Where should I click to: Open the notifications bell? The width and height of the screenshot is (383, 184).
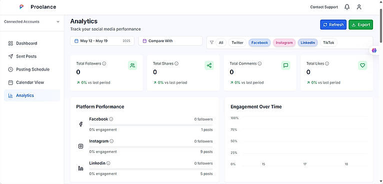[347, 7]
